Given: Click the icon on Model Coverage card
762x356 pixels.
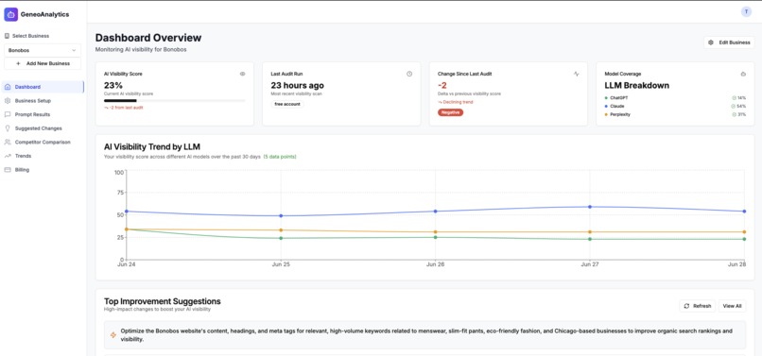Looking at the screenshot, I should [x=743, y=74].
